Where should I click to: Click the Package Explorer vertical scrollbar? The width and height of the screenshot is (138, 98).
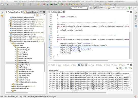pyautogui.click(x=44, y=57)
